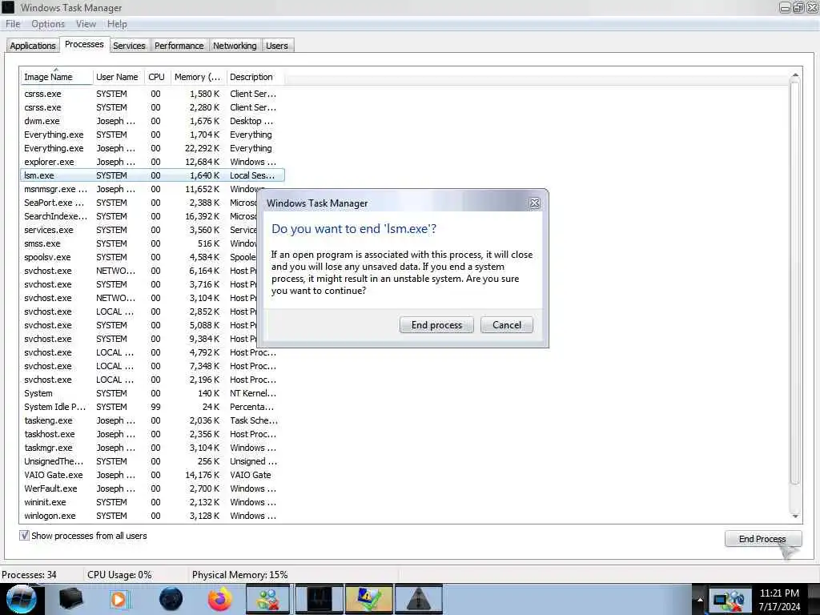Select the taskhost.exe process row
Image resolution: width=820 pixels, height=615 pixels.
coord(152,434)
